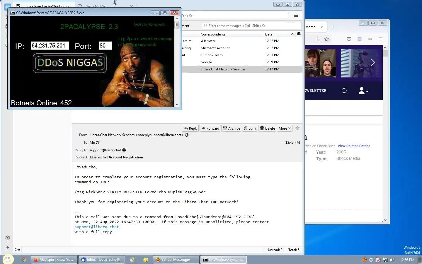
Task: Switch to the Chat - NickServ tab
Action: pyautogui.click(x=96, y=6)
